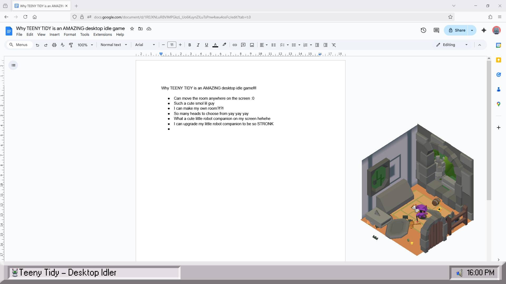The height and width of the screenshot is (284, 506).
Task: Open Google Tasks in the sidebar
Action: [499, 75]
